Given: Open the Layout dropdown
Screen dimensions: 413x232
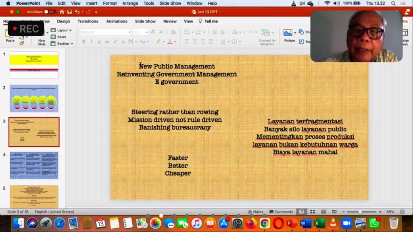Looking at the screenshot, I should pyautogui.click(x=62, y=30).
